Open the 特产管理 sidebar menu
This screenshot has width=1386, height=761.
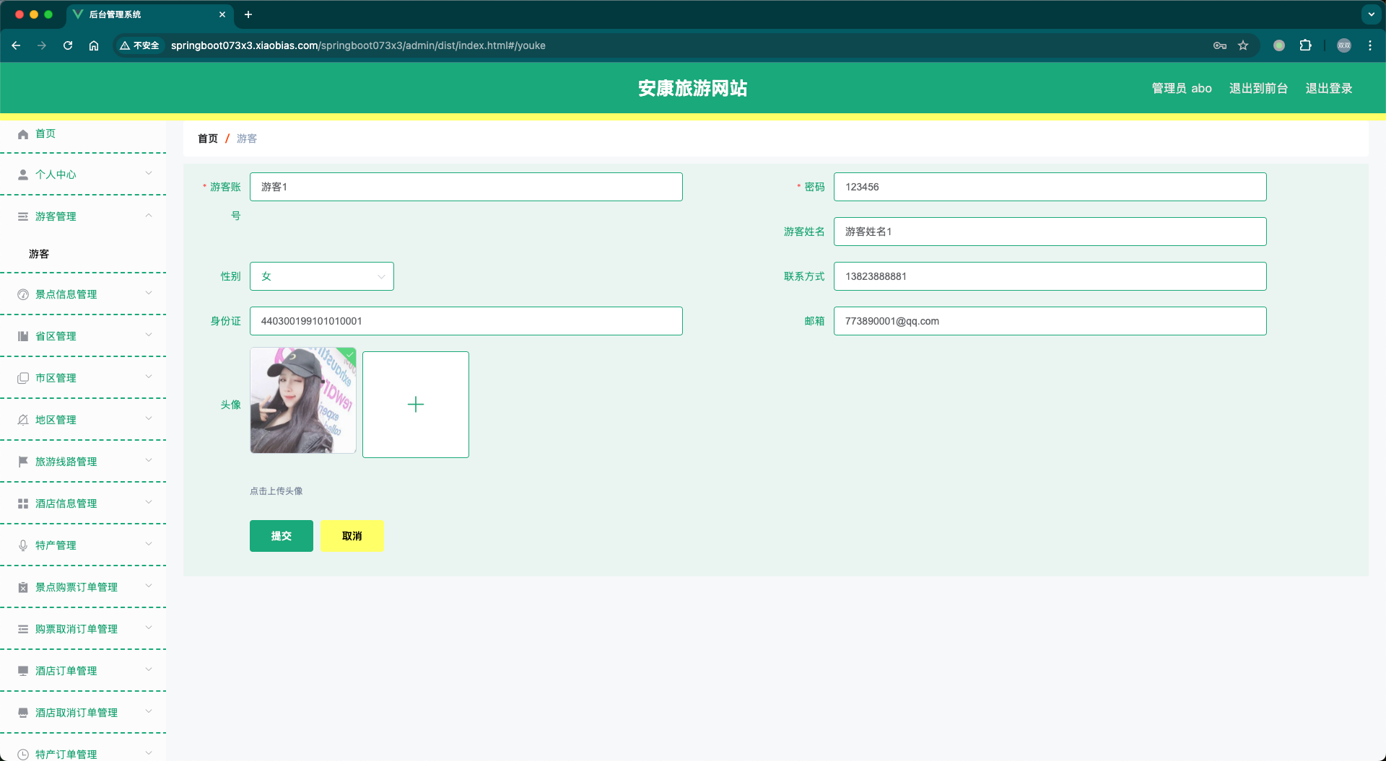pos(83,545)
